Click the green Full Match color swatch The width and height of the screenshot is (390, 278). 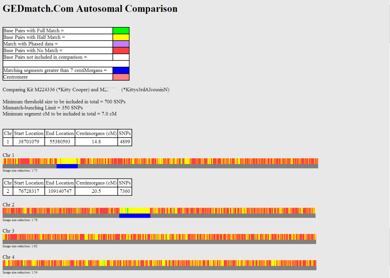click(x=121, y=31)
